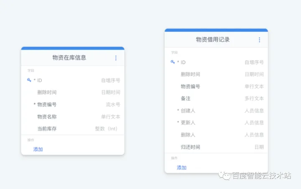Image resolution: width=301 pixels, height=189 pixels.
Task: Select the 物资借用记录 card title
Action: point(213,40)
